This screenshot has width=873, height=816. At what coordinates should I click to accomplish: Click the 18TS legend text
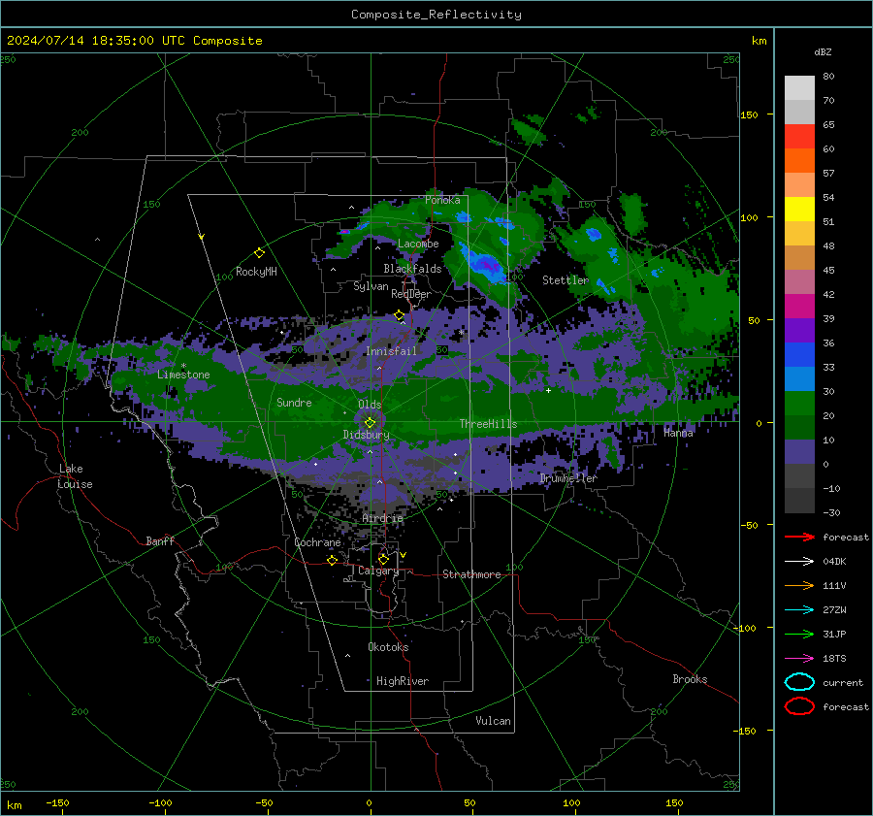(x=834, y=659)
